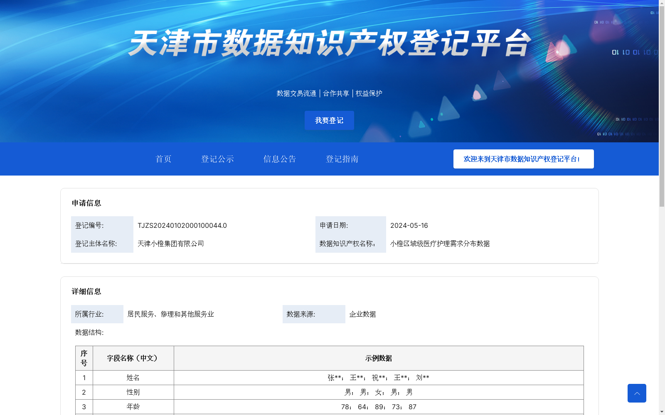Click row number 1 cell

click(x=84, y=378)
